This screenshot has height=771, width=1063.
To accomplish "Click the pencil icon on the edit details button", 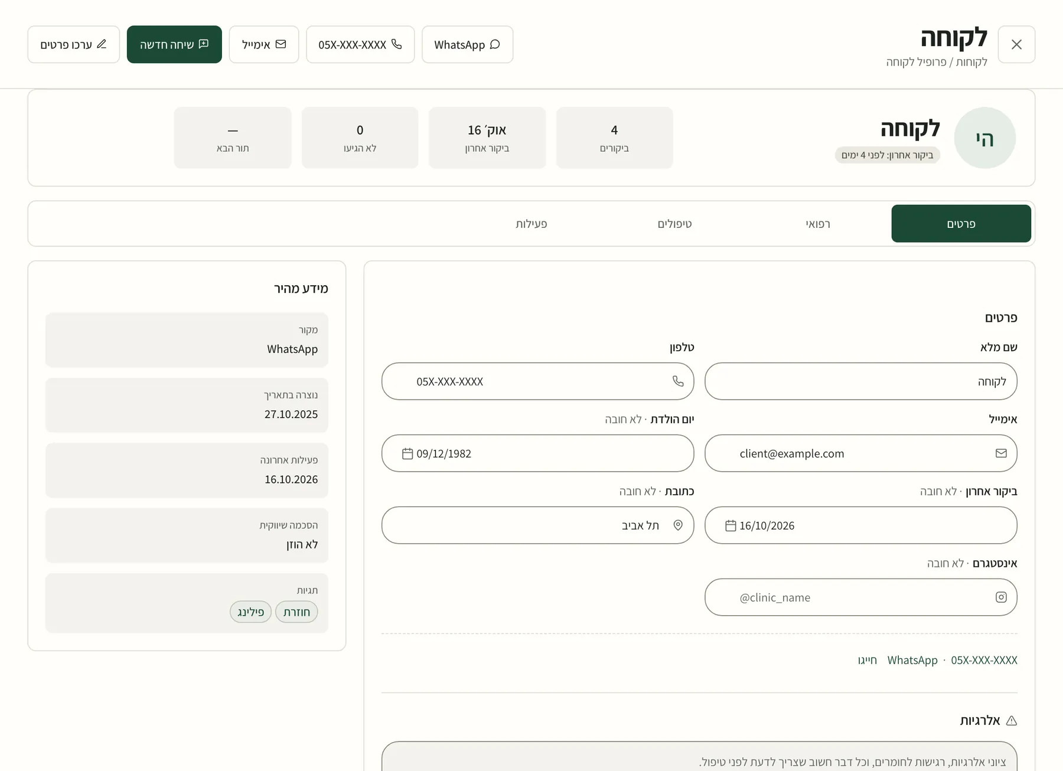I will [x=102, y=44].
